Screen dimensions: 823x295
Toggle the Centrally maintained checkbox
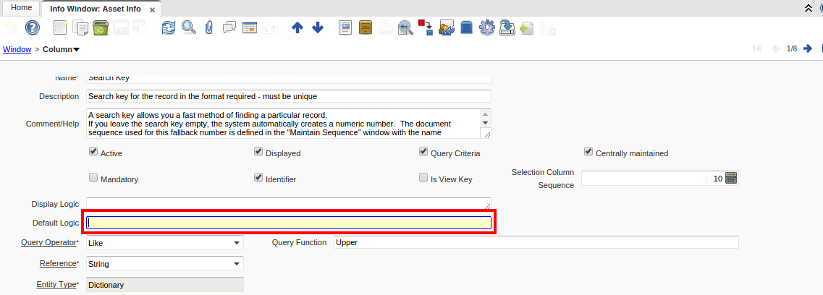(588, 151)
